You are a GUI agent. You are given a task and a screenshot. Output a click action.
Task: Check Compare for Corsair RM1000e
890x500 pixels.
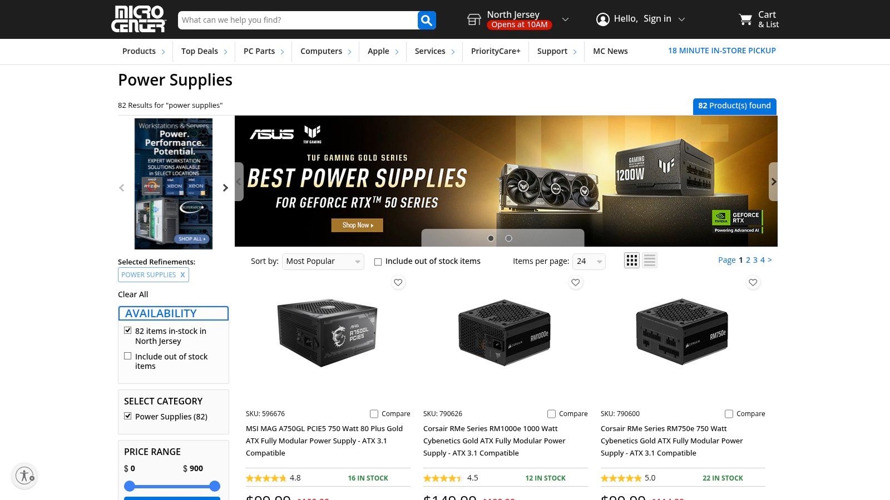(552, 414)
